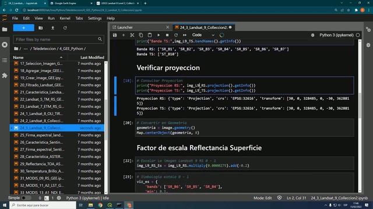373x209 pixels.
Task: Switch to USGS Landsat 8 Level 2 browser tab
Action: coord(118,3)
